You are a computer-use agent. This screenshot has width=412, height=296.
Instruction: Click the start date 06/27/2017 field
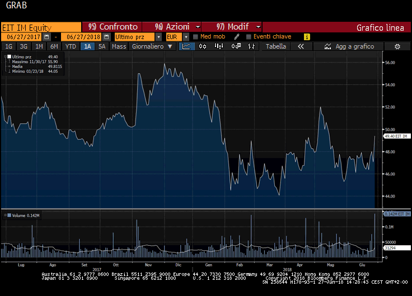coord(21,37)
